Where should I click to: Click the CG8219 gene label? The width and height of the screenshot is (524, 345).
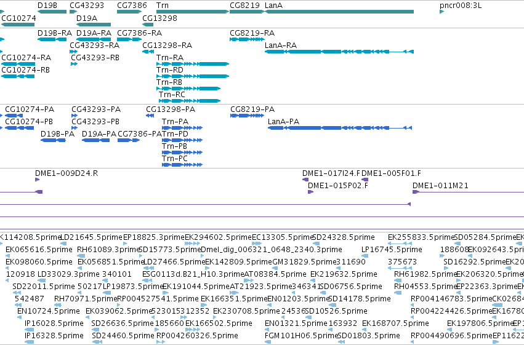pos(244,6)
